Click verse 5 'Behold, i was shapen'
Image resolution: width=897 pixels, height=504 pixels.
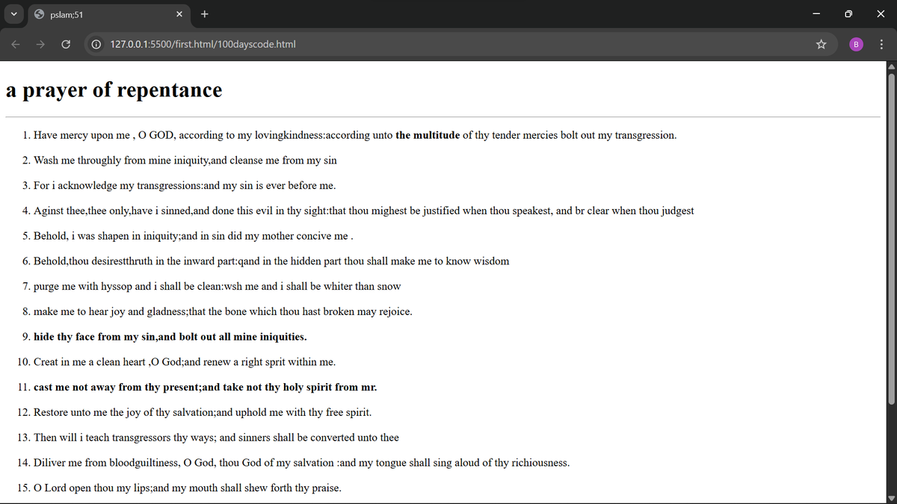[193, 236]
